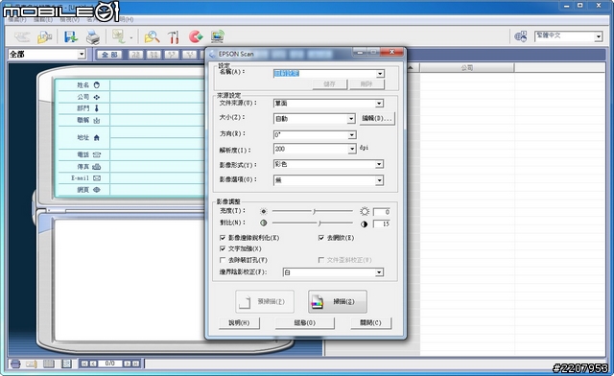Click the telephone field phone icon
The height and width of the screenshot is (376, 614).
[97, 154]
